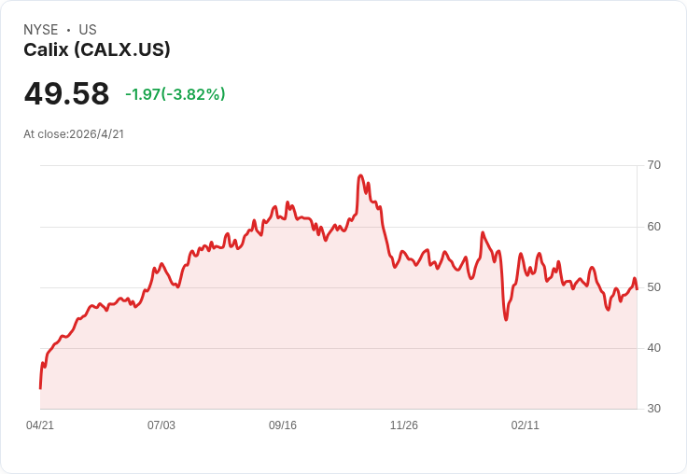Click the green -1.97(-3.82%) change value
Screen dimensions: 687x474
pyautogui.click(x=175, y=94)
